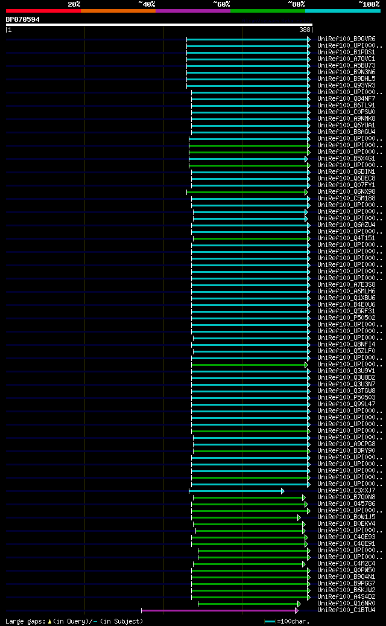This screenshot has width=386, height=626.
Task: Choose the UniRef100_C0PSW0 hit
Action: click(x=346, y=112)
